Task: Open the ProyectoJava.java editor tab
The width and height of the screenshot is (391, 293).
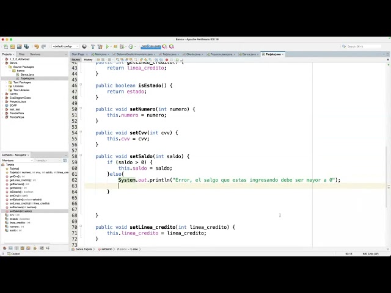Action: tap(221, 54)
